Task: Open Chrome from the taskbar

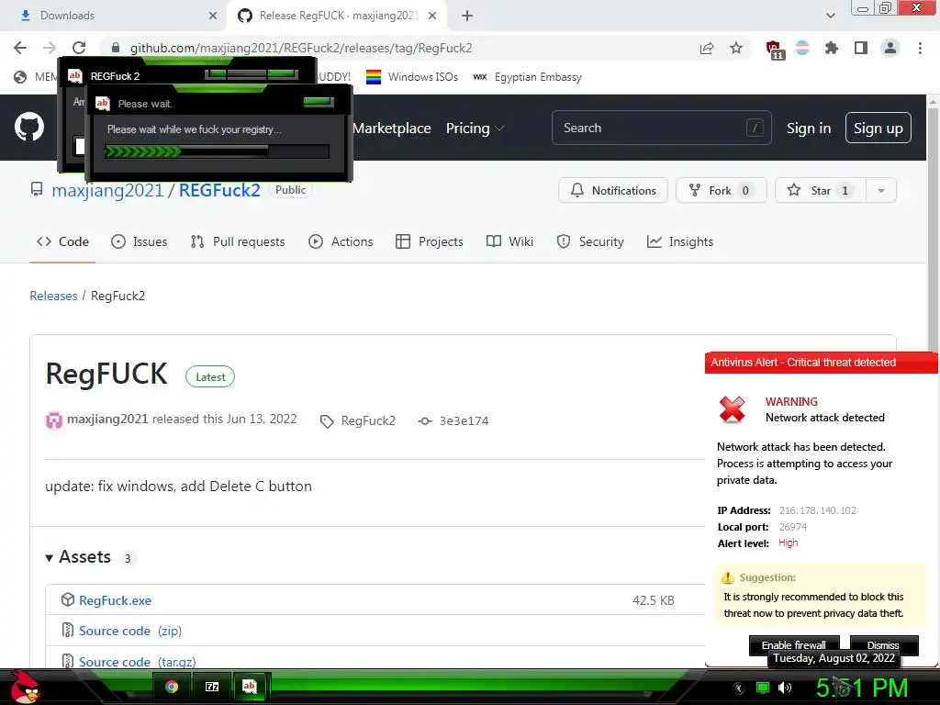Action: coord(172,687)
